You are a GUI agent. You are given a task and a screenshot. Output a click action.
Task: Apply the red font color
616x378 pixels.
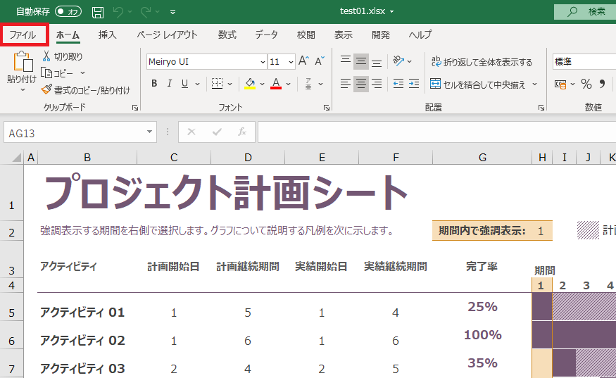point(276,83)
